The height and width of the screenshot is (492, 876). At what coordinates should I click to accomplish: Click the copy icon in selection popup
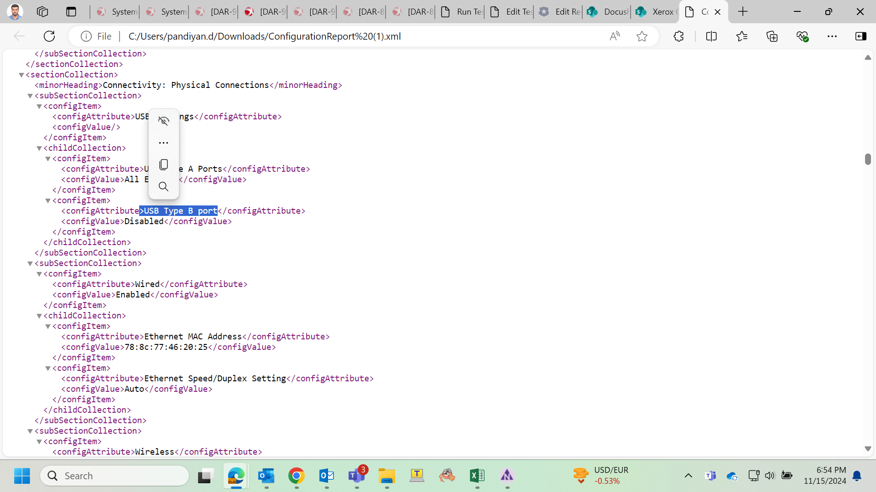(163, 164)
